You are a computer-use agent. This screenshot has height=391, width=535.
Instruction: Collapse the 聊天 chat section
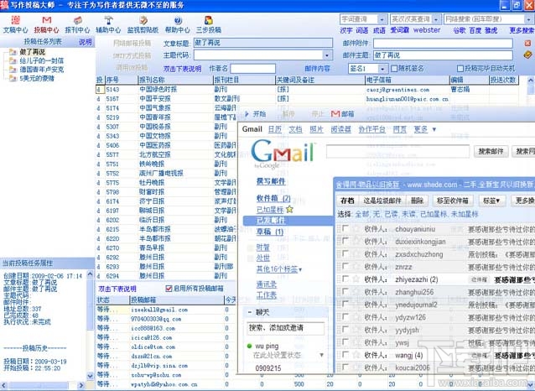click(249, 312)
